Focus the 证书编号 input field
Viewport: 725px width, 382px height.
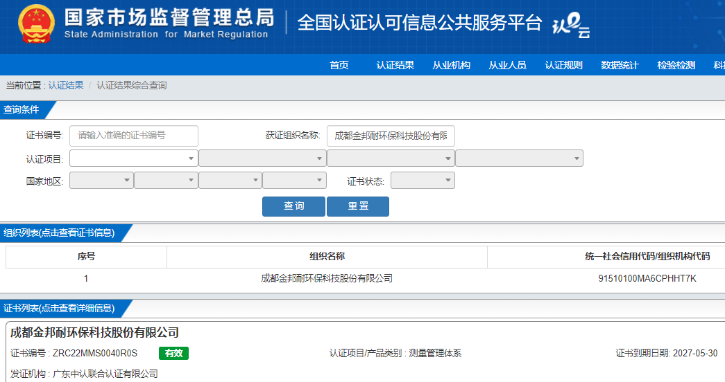coord(134,136)
